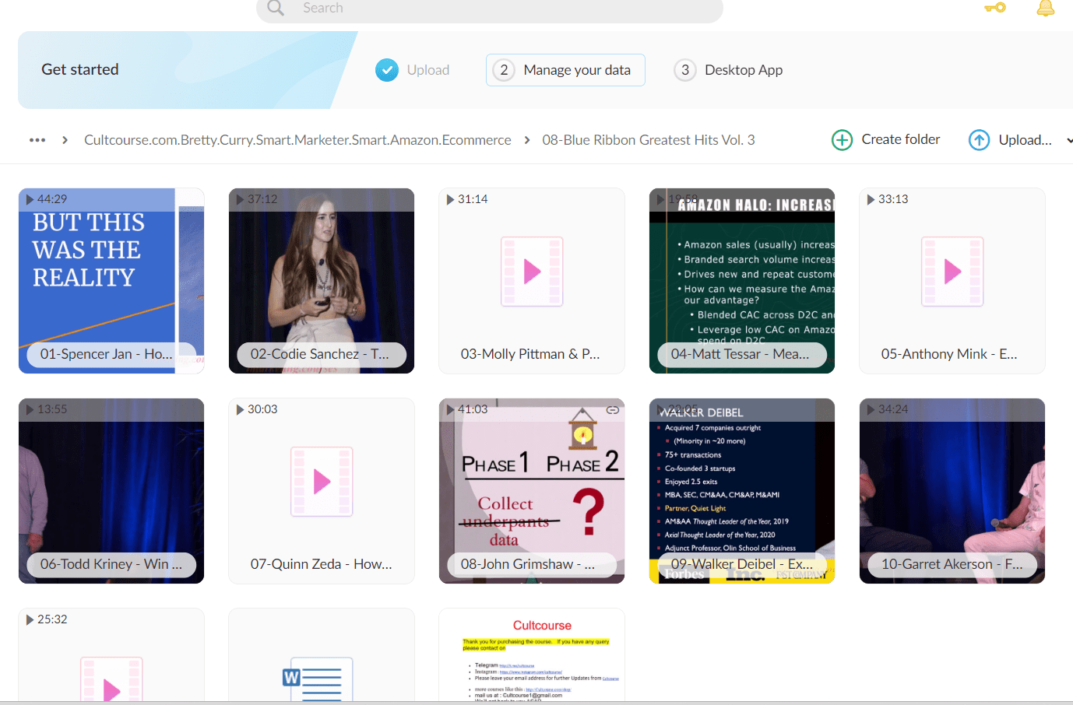
Task: Click video file icon for 05-Anthony Mink
Action: [x=952, y=272]
